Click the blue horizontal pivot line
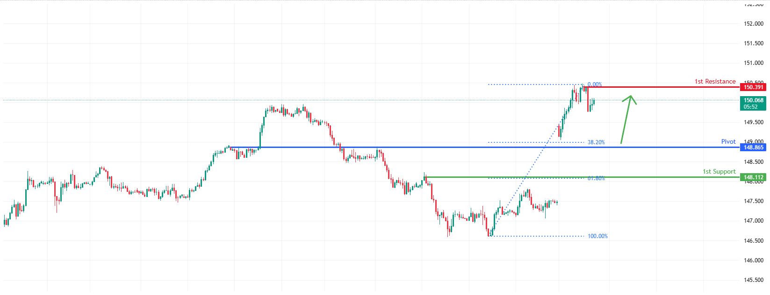 [x=468, y=147]
